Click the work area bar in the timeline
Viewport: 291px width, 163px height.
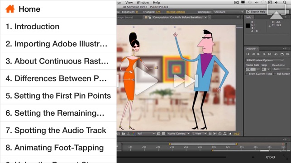click(x=203, y=144)
